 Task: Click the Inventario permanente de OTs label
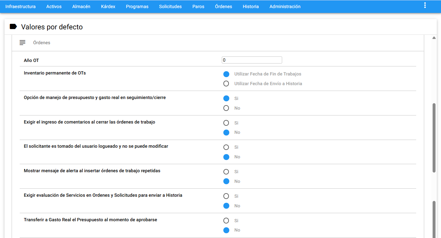click(55, 73)
